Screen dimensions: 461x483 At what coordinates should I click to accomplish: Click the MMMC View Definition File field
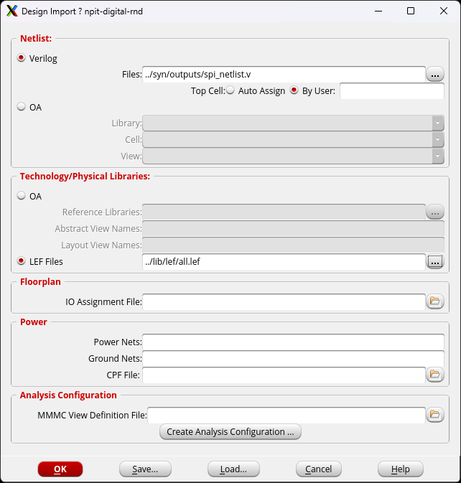(287, 416)
